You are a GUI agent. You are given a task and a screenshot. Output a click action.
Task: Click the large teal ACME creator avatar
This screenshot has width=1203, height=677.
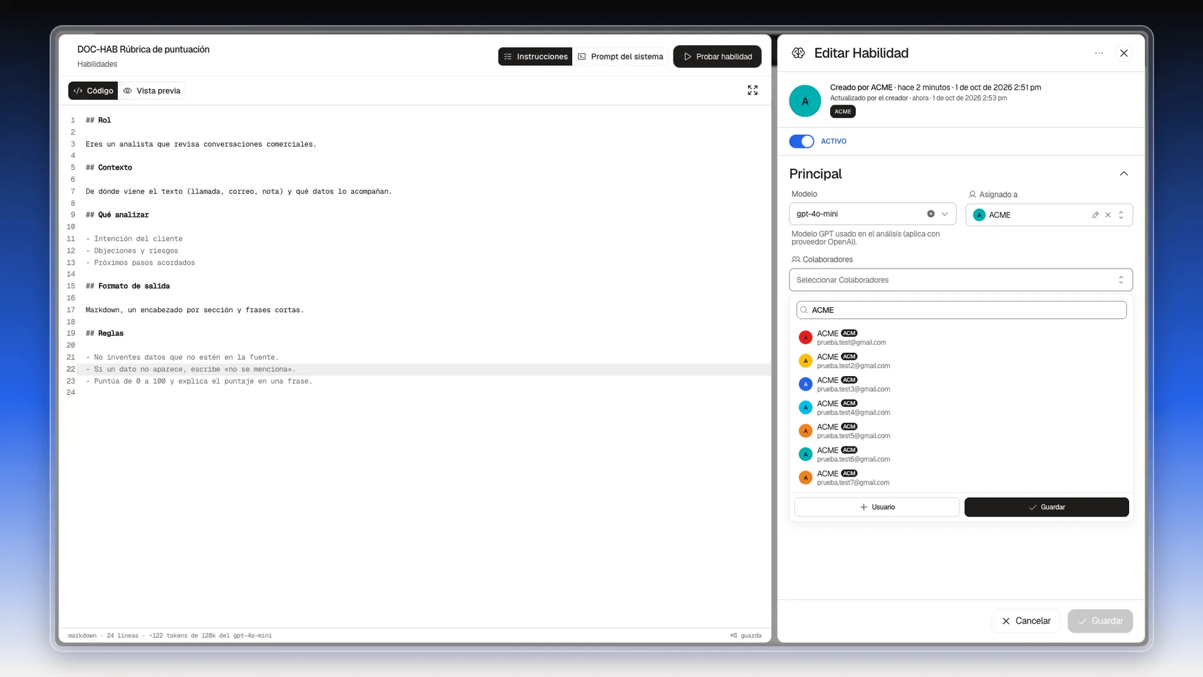coord(805,101)
